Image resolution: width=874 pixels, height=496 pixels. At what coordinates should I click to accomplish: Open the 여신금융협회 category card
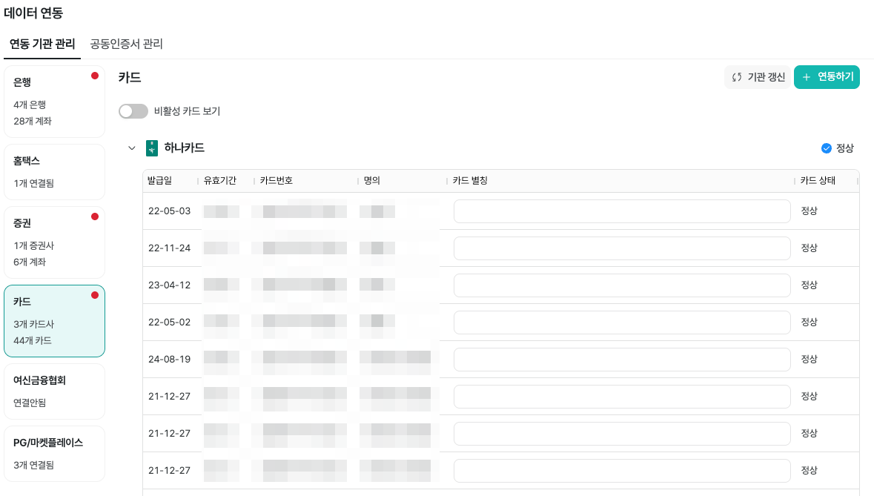54,391
